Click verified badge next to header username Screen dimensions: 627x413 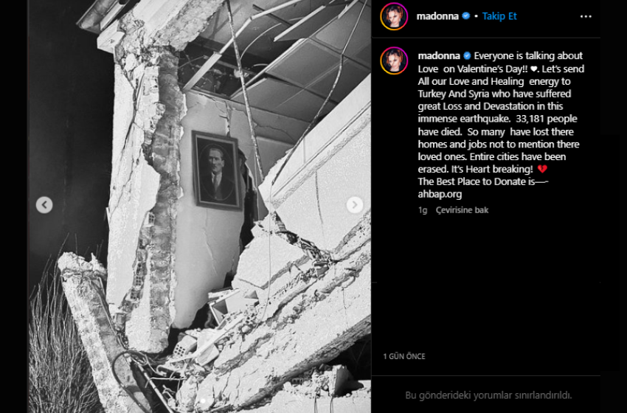click(466, 16)
